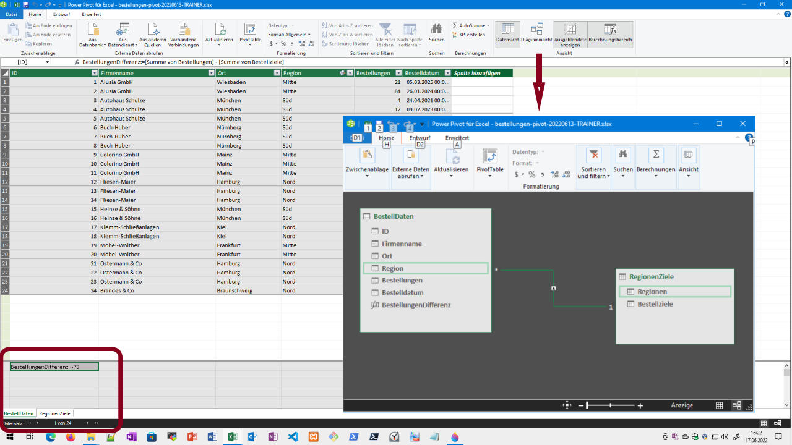Viewport: 792px width, 445px height.
Task: Open Datei tab in main window
Action: [11, 14]
